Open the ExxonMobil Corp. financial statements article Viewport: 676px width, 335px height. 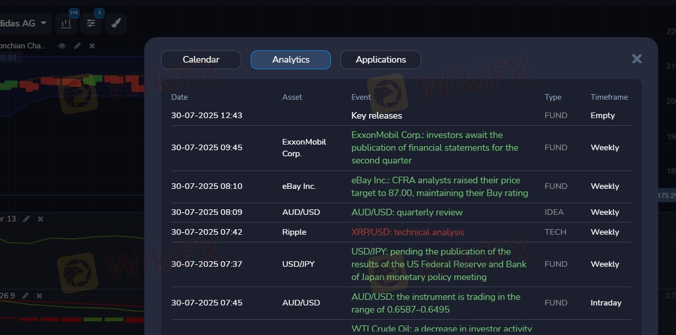pos(435,148)
